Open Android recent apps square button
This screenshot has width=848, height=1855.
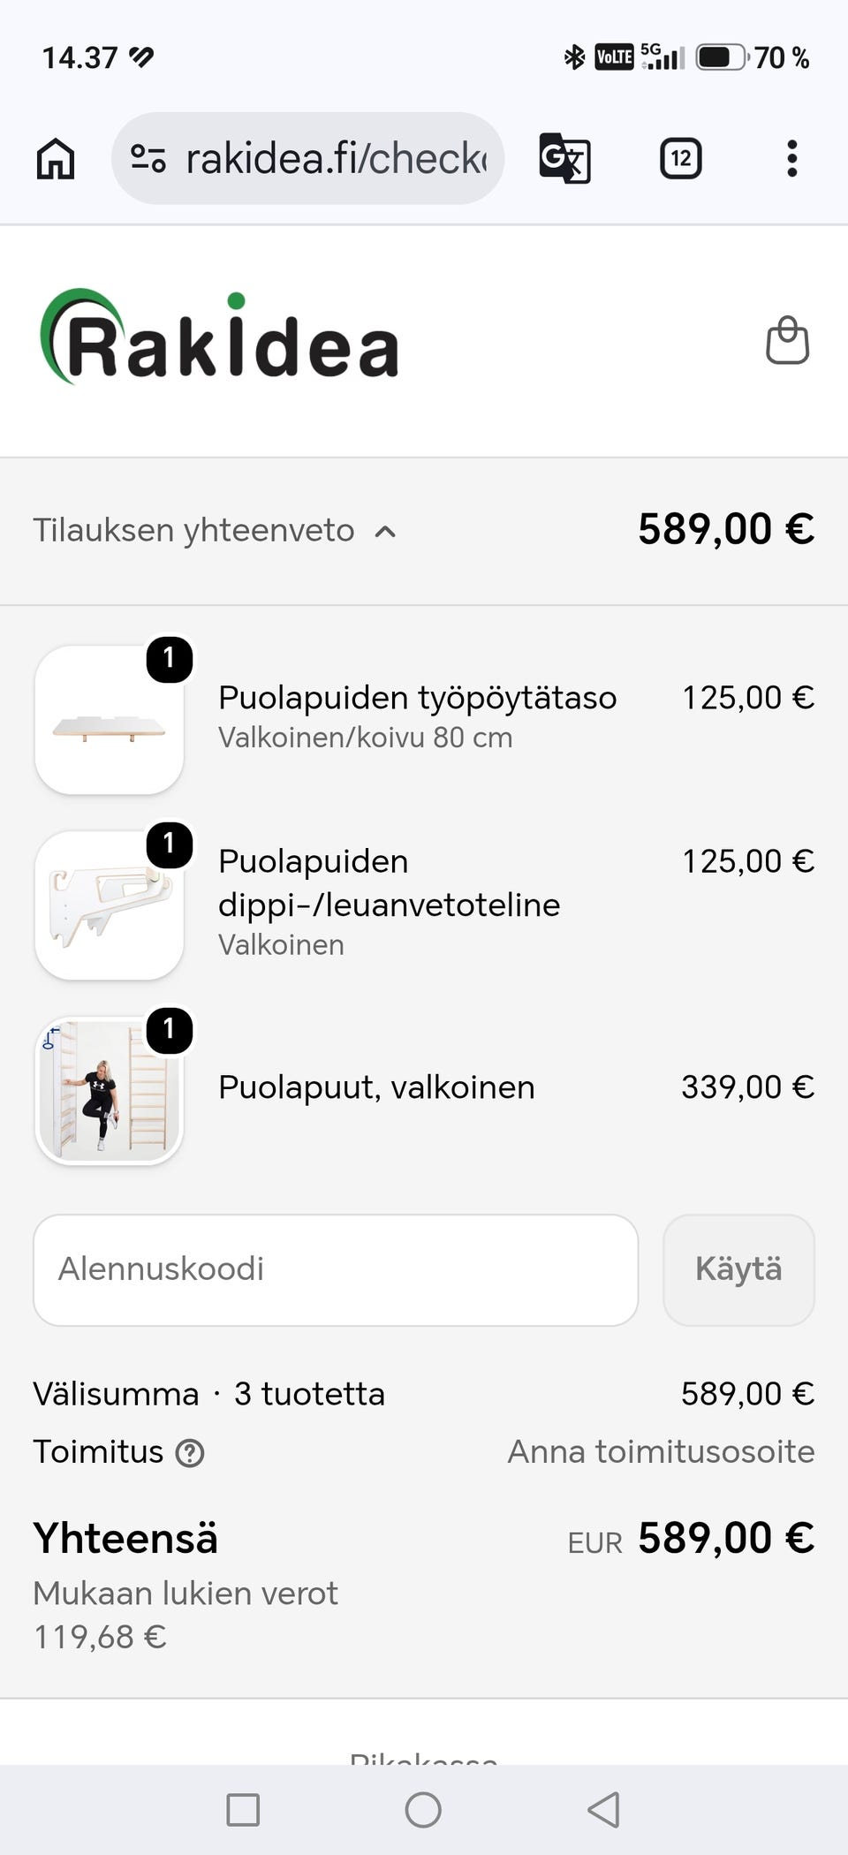point(243,1810)
